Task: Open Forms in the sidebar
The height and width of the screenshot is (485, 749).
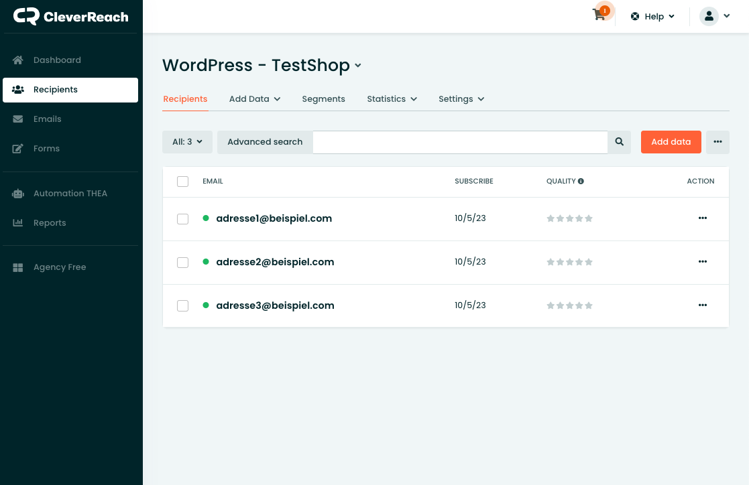Action: tap(70, 149)
